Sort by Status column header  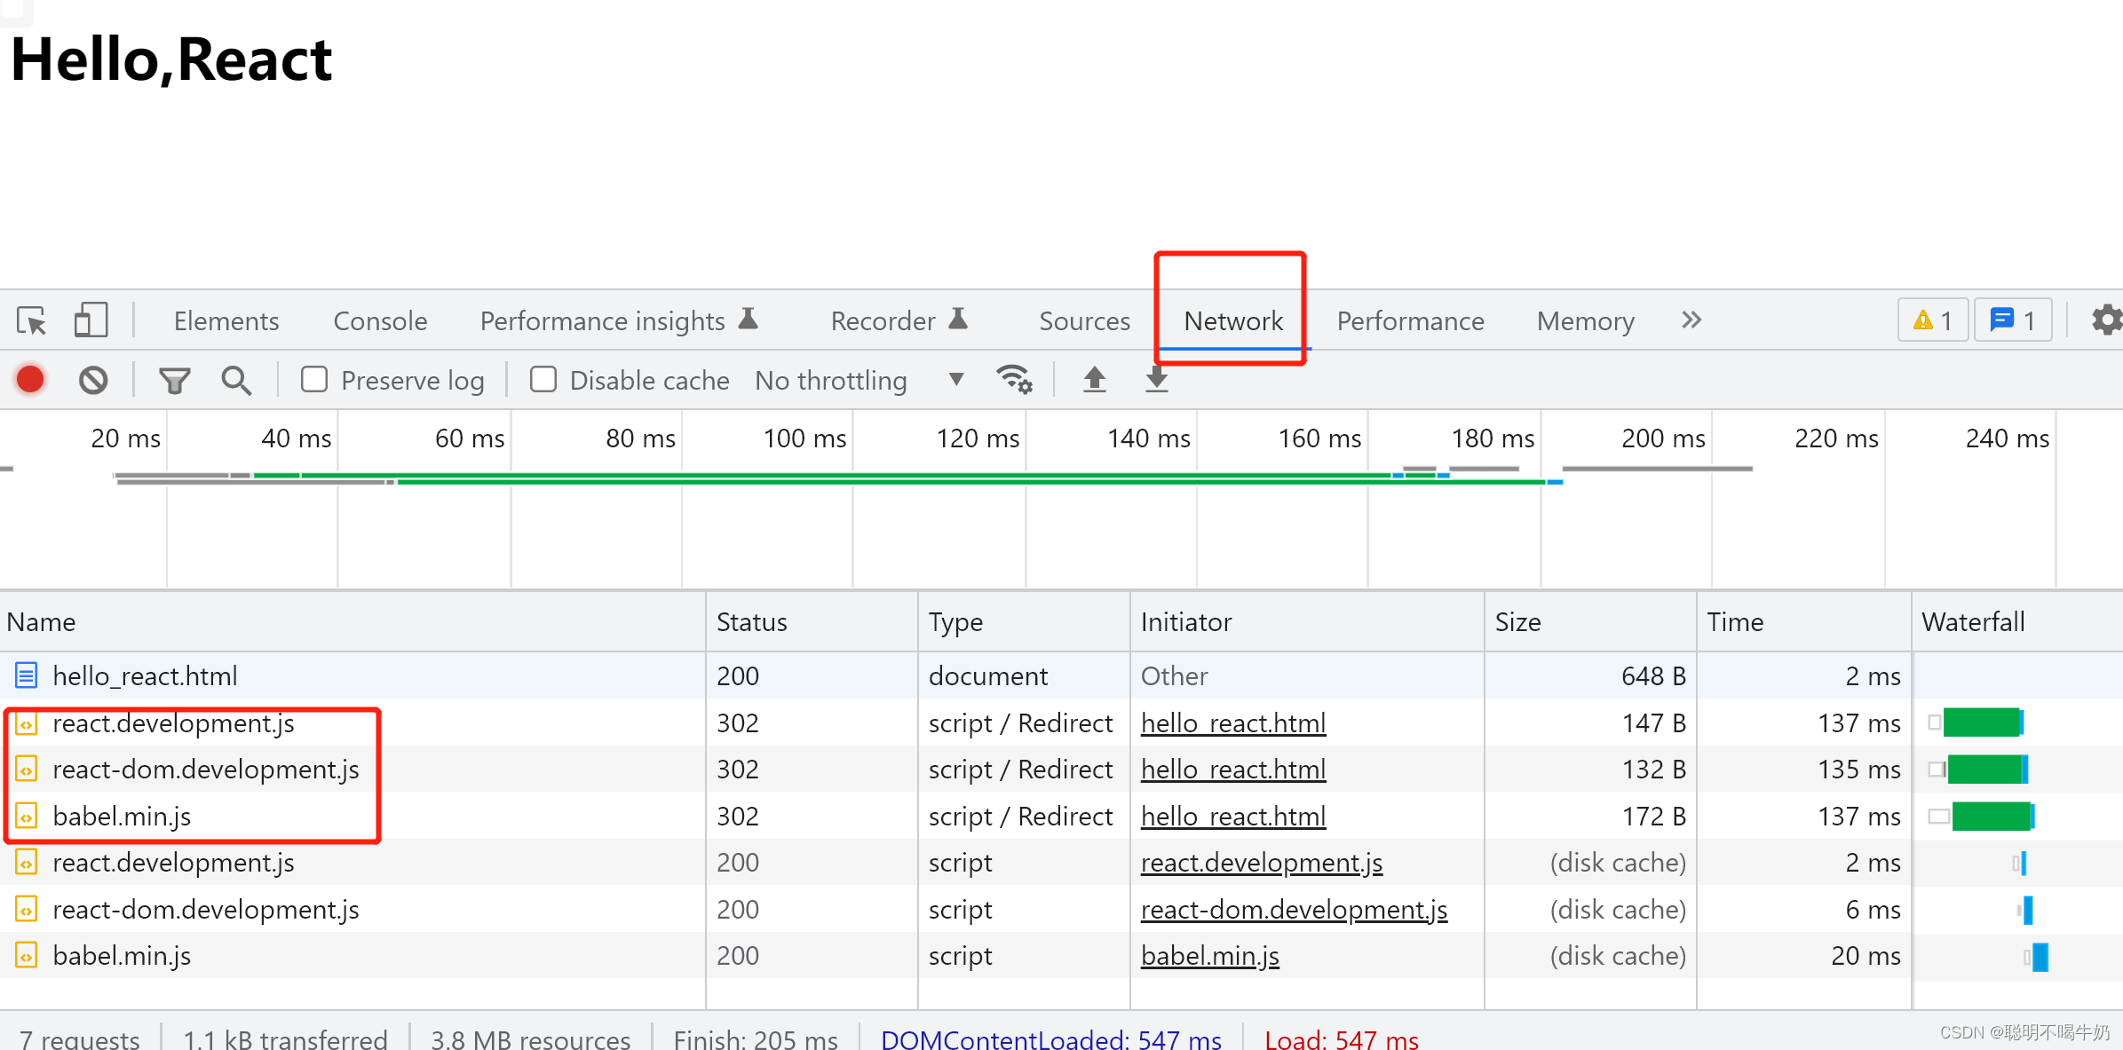[x=812, y=622]
